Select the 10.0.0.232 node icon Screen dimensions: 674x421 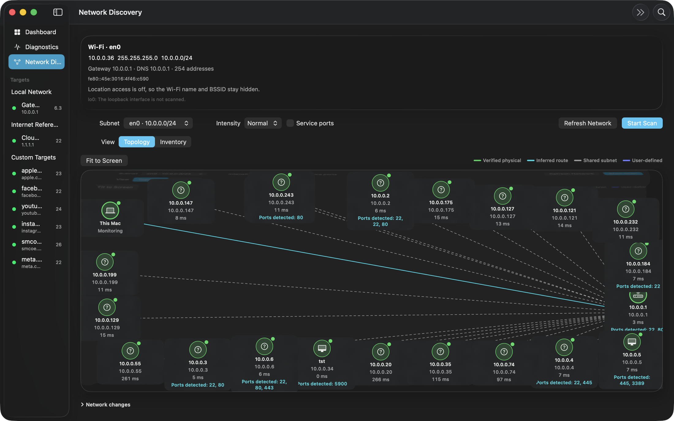pyautogui.click(x=626, y=209)
